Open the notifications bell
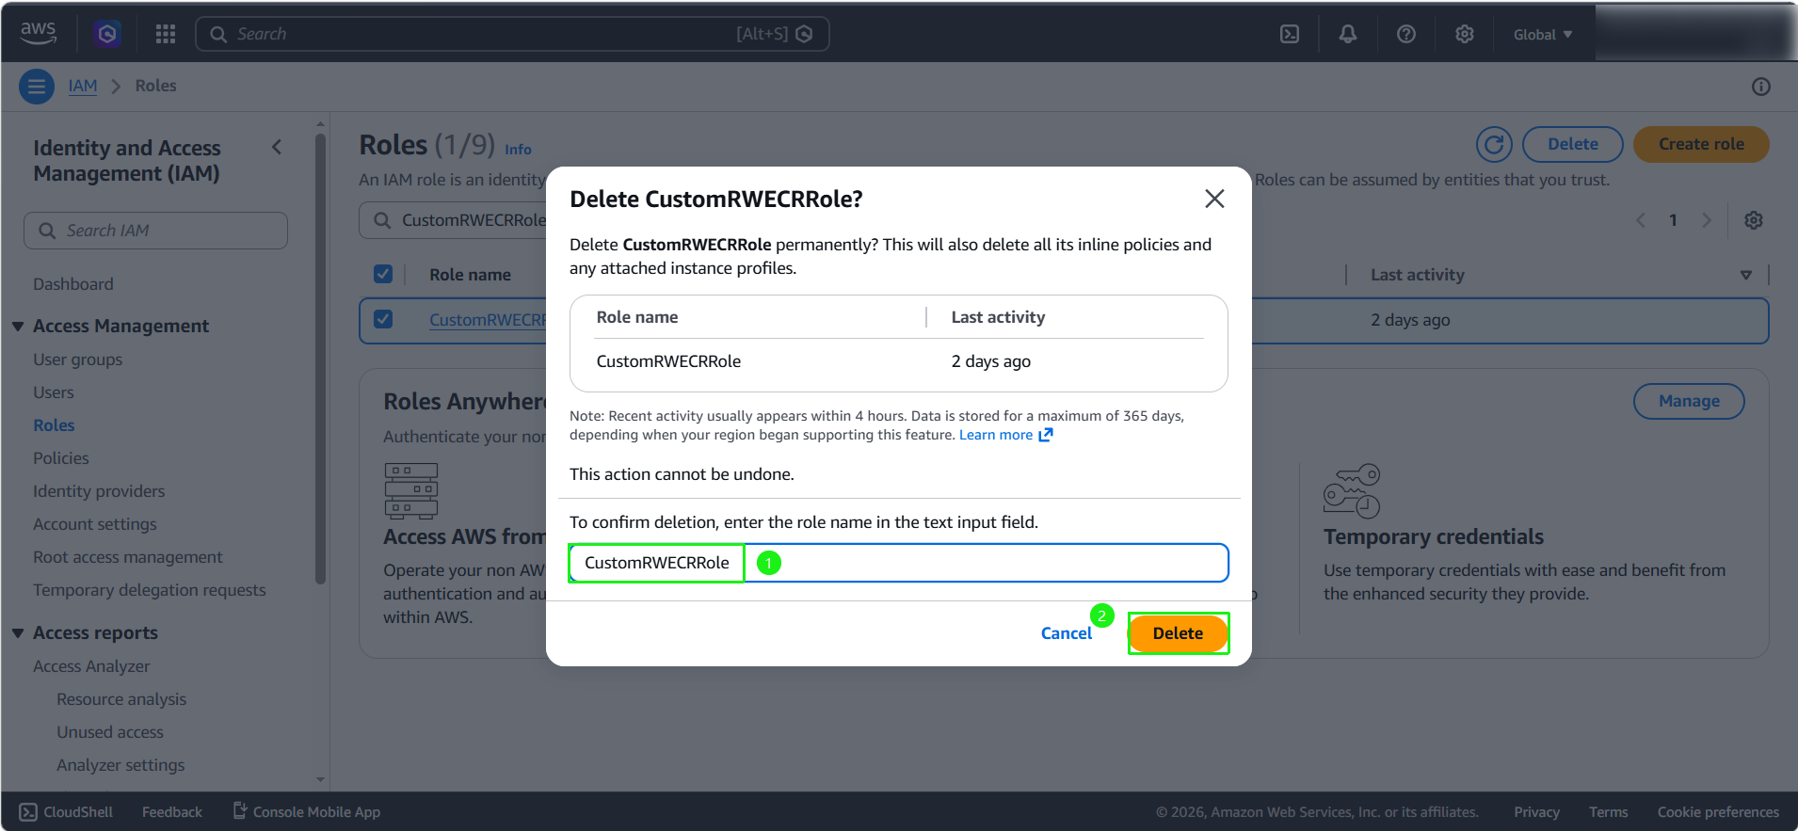This screenshot has width=1798, height=831. 1348,34
